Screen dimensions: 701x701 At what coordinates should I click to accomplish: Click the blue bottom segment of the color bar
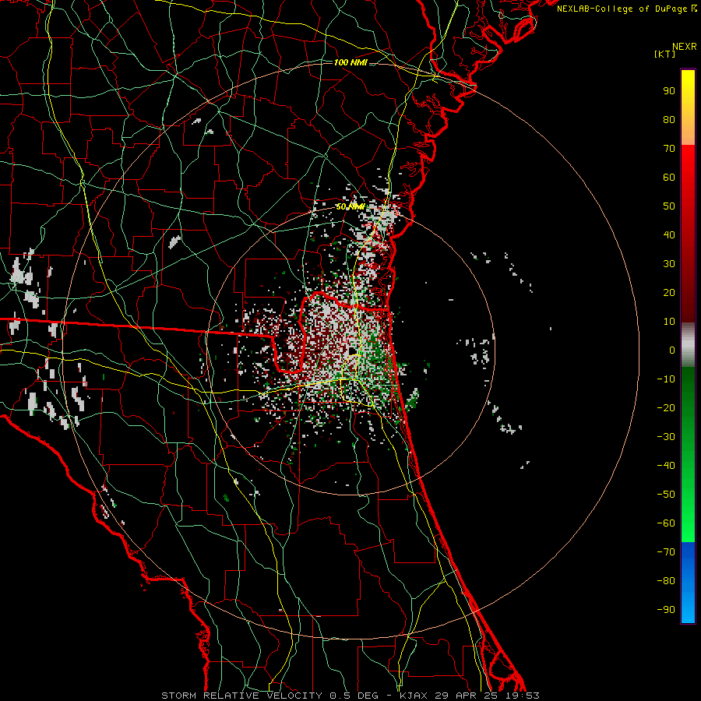[688, 583]
